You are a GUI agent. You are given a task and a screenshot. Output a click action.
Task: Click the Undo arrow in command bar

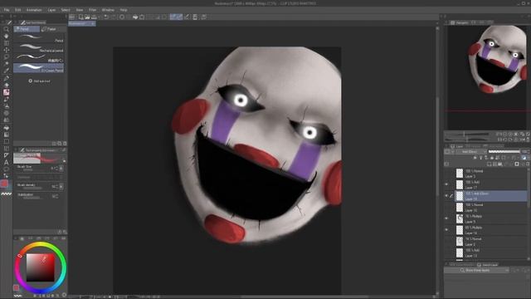[x=107, y=17]
